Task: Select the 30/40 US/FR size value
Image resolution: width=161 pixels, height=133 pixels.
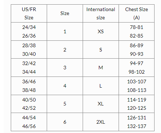Action: pos(29,54)
